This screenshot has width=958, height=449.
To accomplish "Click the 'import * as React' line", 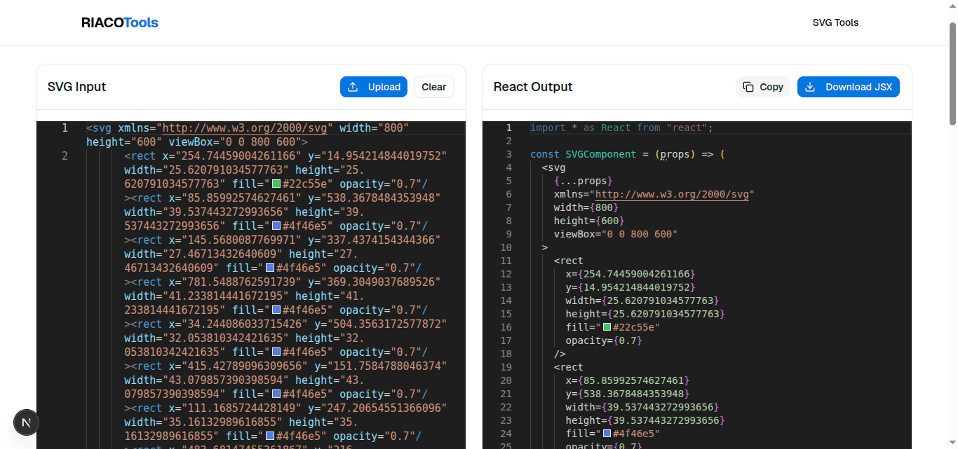I will 621,127.
